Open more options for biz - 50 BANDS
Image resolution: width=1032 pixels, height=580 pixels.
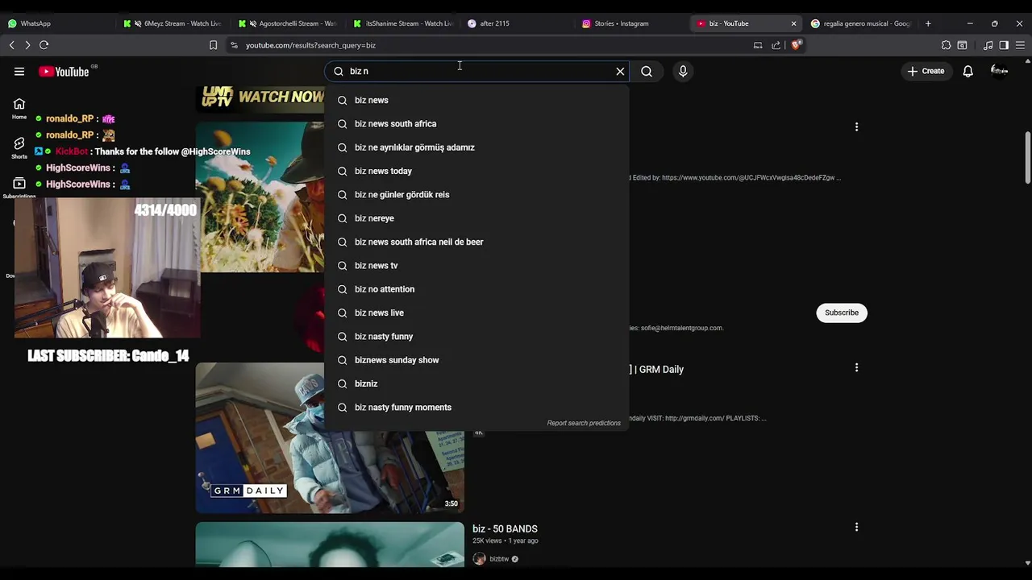tap(856, 527)
